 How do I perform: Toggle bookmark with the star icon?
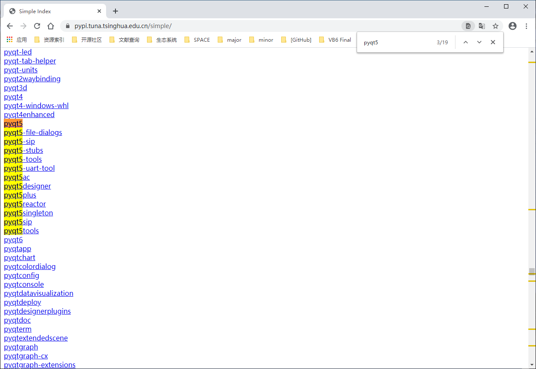496,26
